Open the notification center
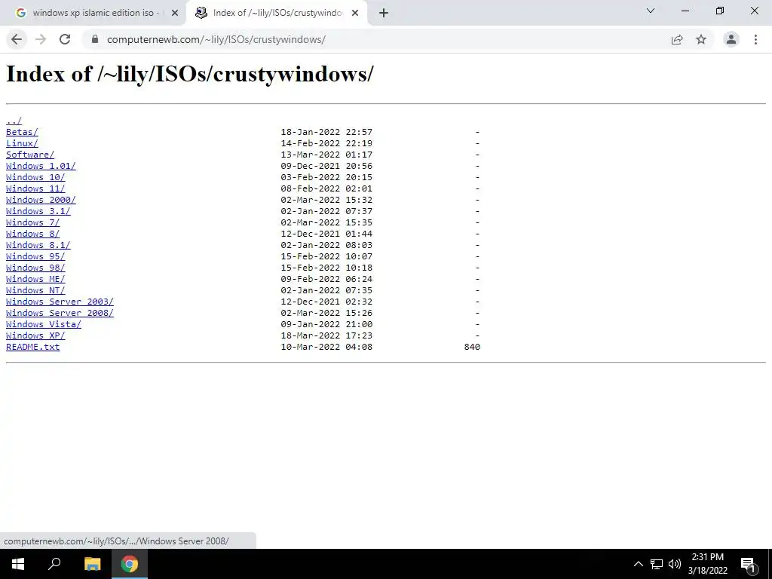Image resolution: width=772 pixels, height=579 pixels. pyautogui.click(x=748, y=565)
